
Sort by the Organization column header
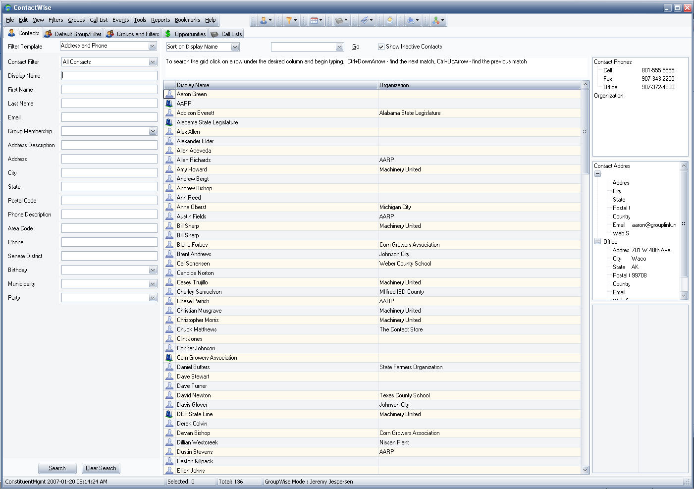pyautogui.click(x=479, y=85)
